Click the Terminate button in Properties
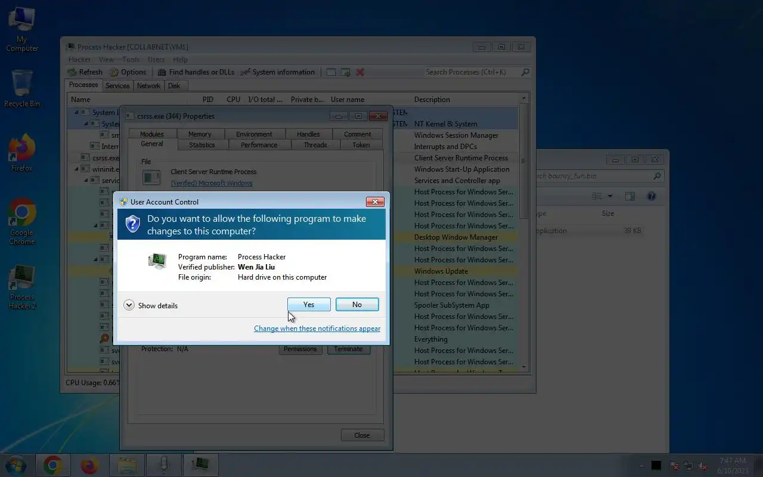The width and height of the screenshot is (763, 477). [x=349, y=349]
